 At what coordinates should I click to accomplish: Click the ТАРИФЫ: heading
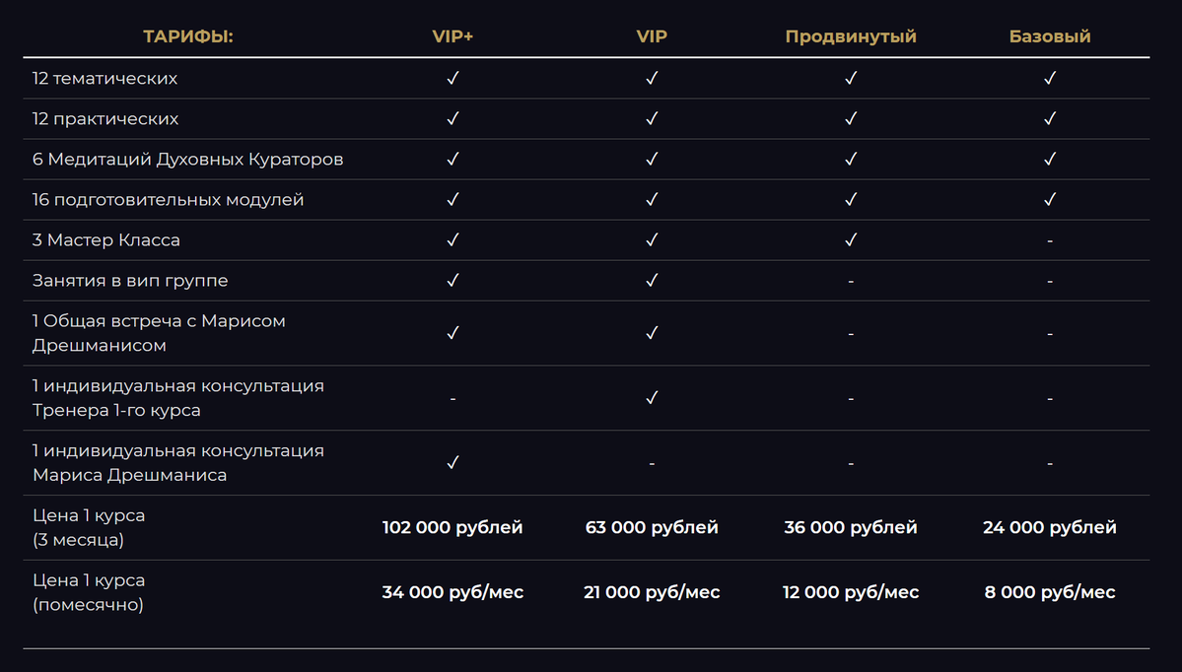point(187,36)
